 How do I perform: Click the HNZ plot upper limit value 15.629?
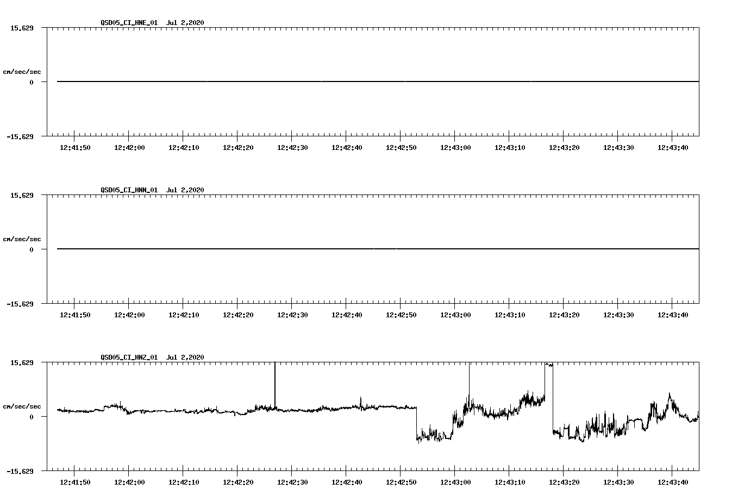22,362
